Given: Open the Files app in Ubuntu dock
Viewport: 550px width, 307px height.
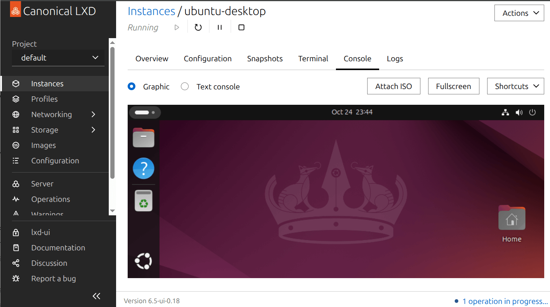Looking at the screenshot, I should tap(143, 138).
